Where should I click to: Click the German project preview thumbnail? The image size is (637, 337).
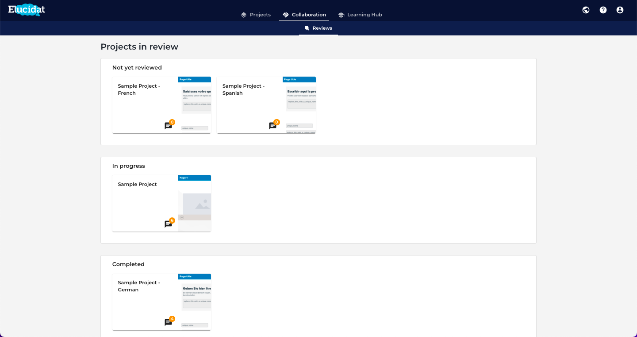pos(195,302)
